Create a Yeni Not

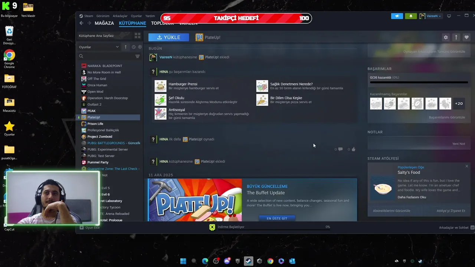[459, 144]
